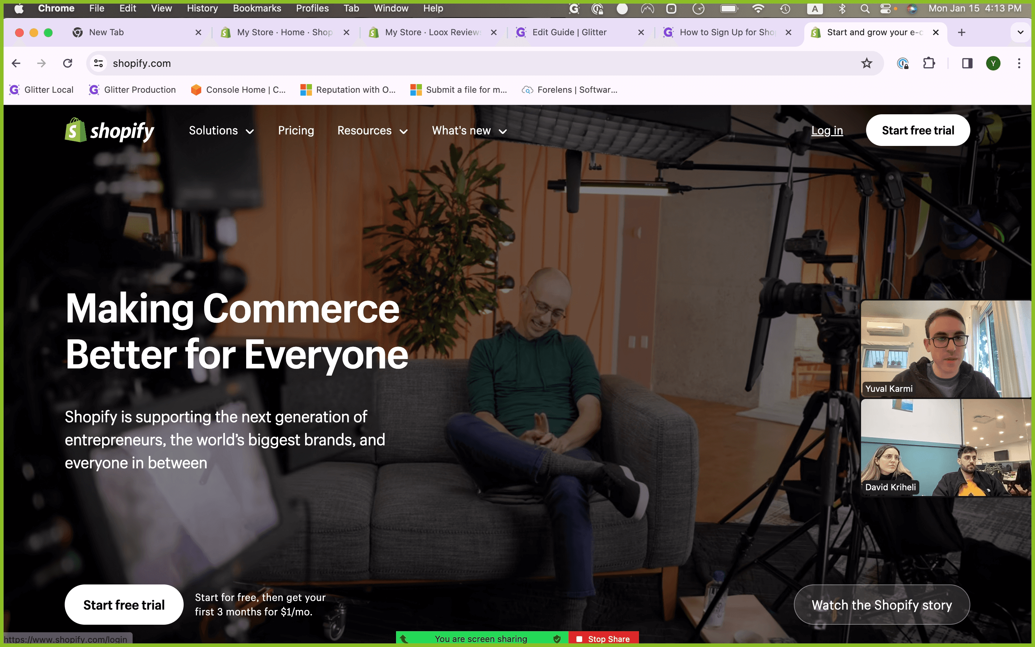Viewport: 1035px width, 647px height.
Task: Open site information icon in address bar
Action: pyautogui.click(x=98, y=63)
